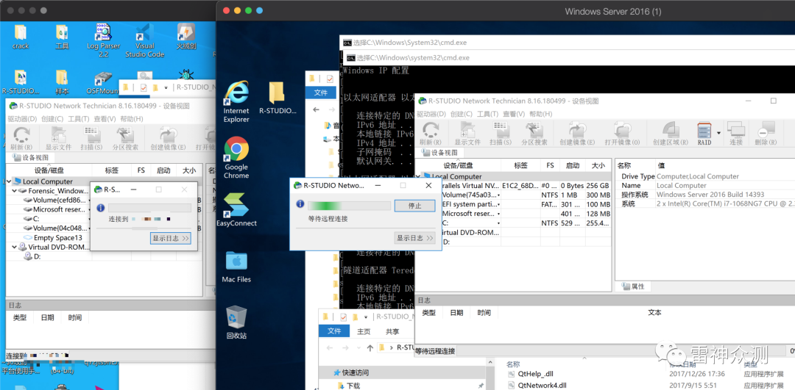Viewport: 795px width, 390px height.
Task: Open 工具(T) menu in Windows Server R-STUDIO
Action: (x=489, y=114)
